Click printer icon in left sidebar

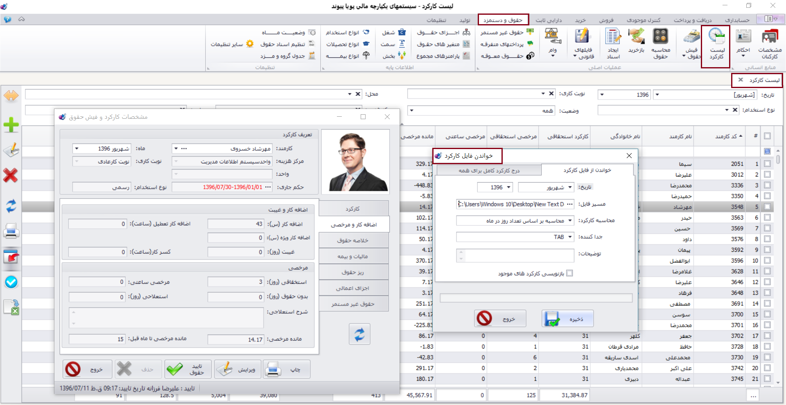click(x=11, y=231)
